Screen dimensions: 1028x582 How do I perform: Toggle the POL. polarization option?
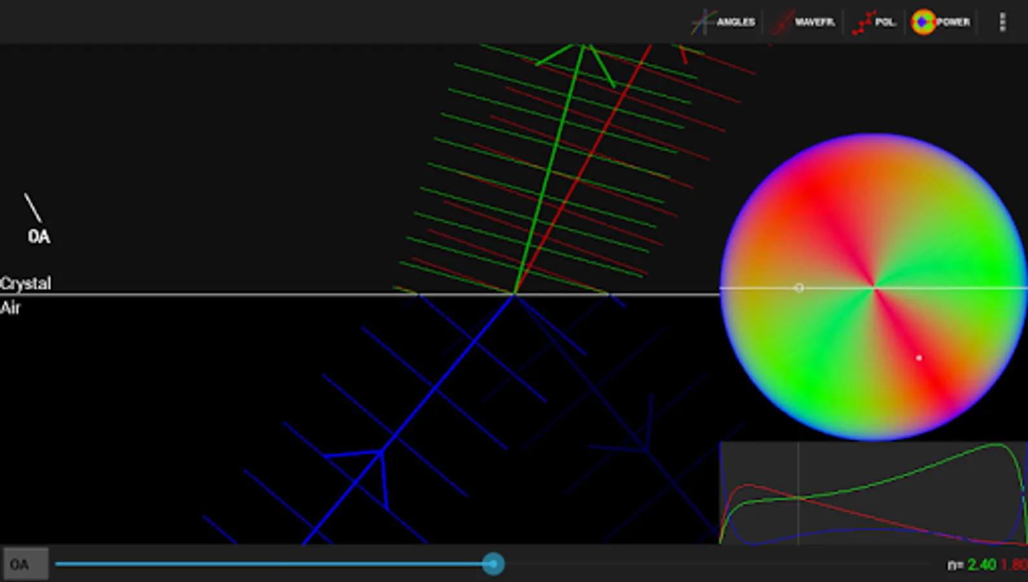pos(874,22)
